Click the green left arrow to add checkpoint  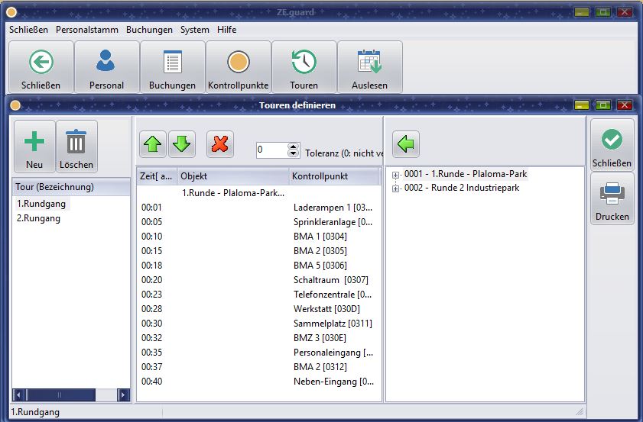tap(406, 143)
